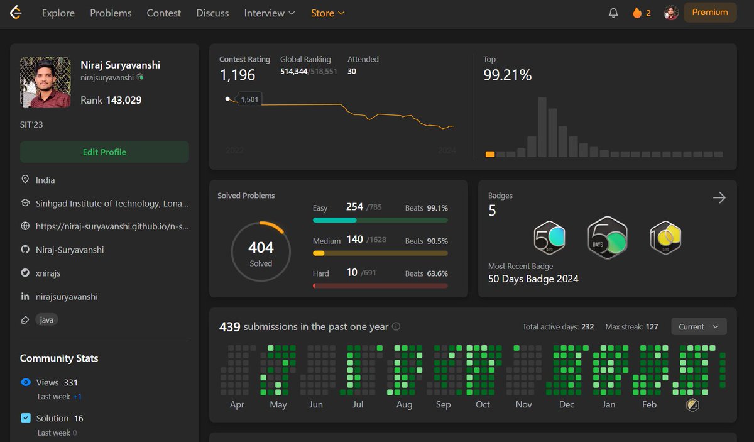The width and height of the screenshot is (754, 442).
Task: Click the India location text
Action: [x=45, y=180]
